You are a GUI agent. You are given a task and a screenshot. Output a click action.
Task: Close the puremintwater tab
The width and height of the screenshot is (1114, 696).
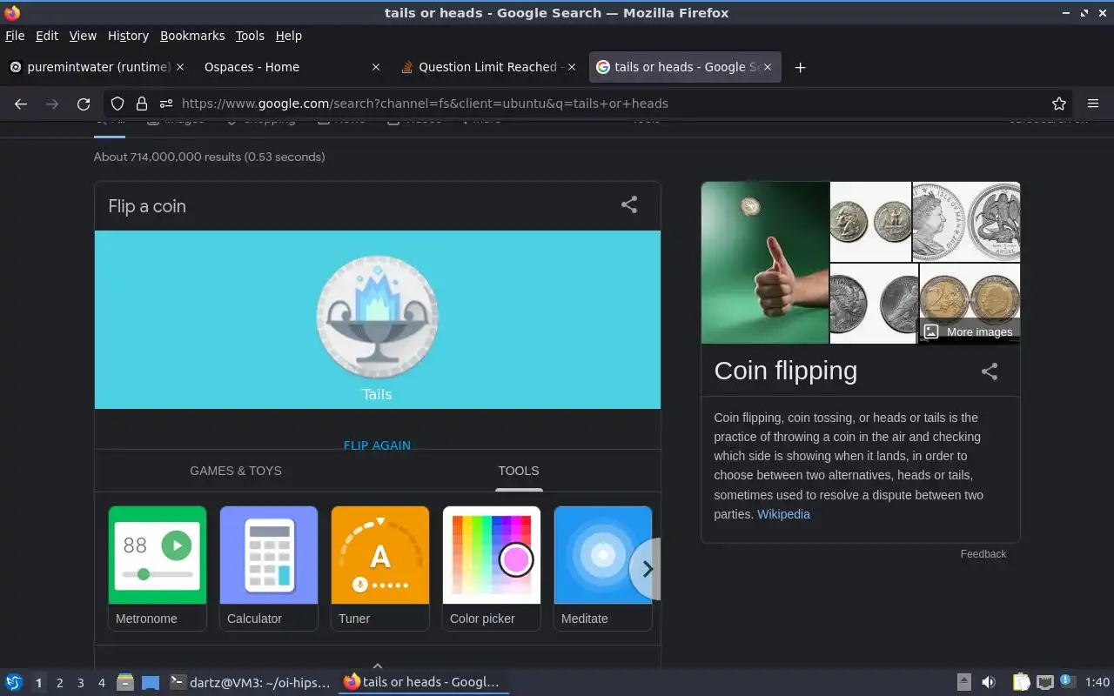[x=180, y=67]
